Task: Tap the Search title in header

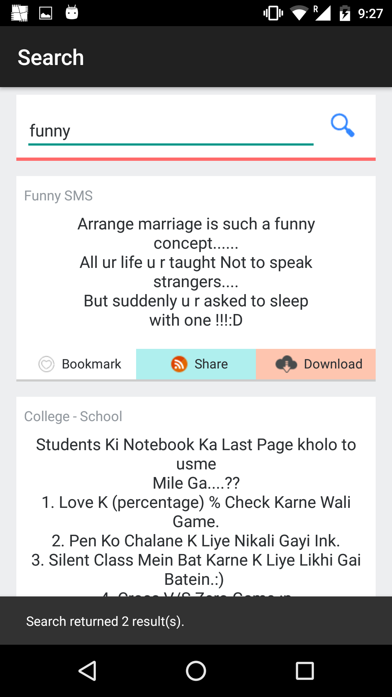Action: click(51, 57)
